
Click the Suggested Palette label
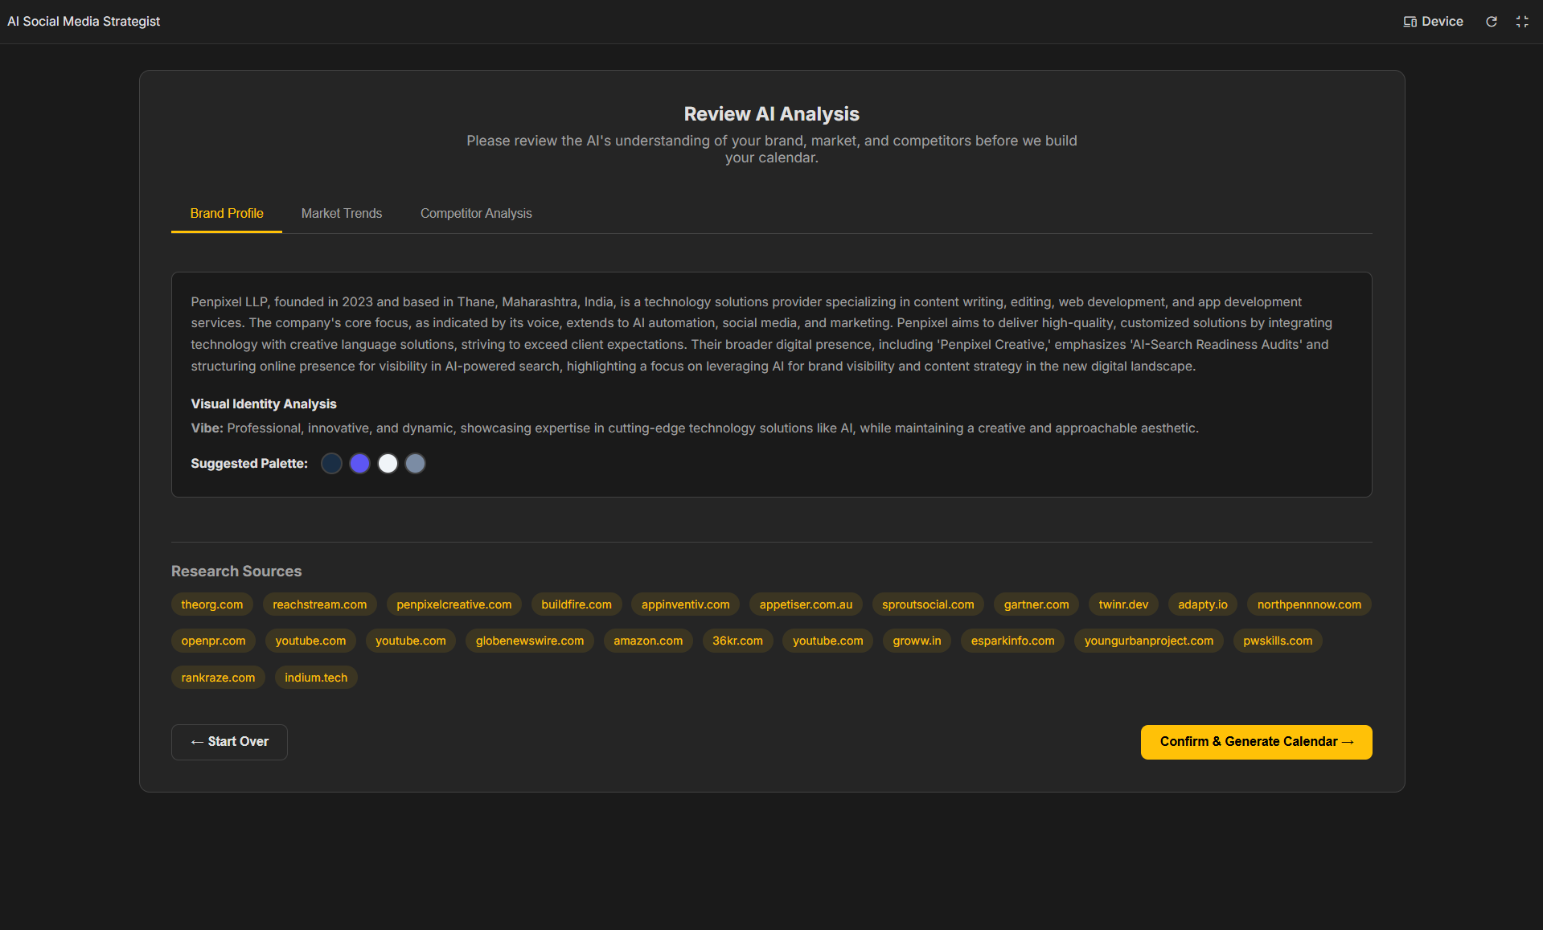coord(249,464)
